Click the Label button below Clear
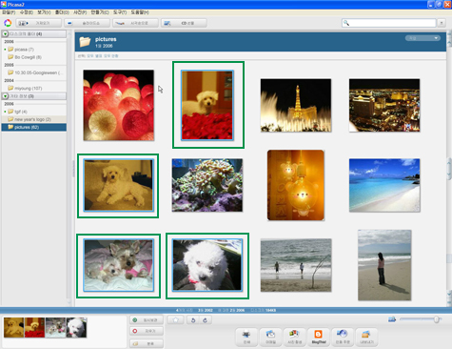The height and width of the screenshot is (349, 452). pyautogui.click(x=147, y=343)
